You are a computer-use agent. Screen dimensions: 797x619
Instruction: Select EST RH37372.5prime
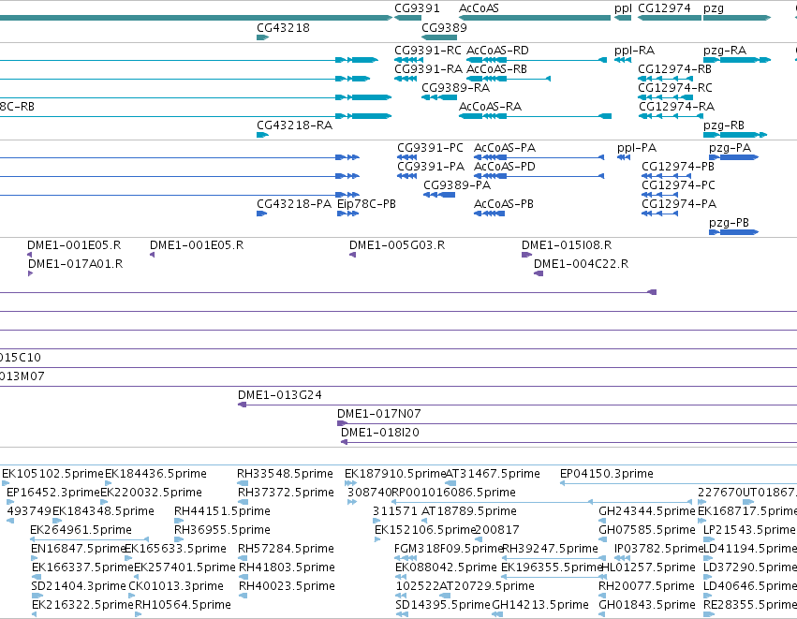(243, 502)
